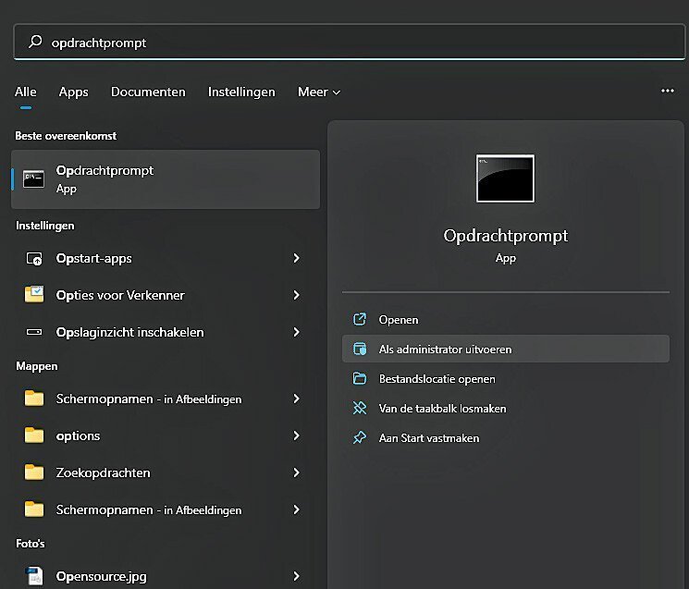Switch to the Documenten tab

(148, 92)
